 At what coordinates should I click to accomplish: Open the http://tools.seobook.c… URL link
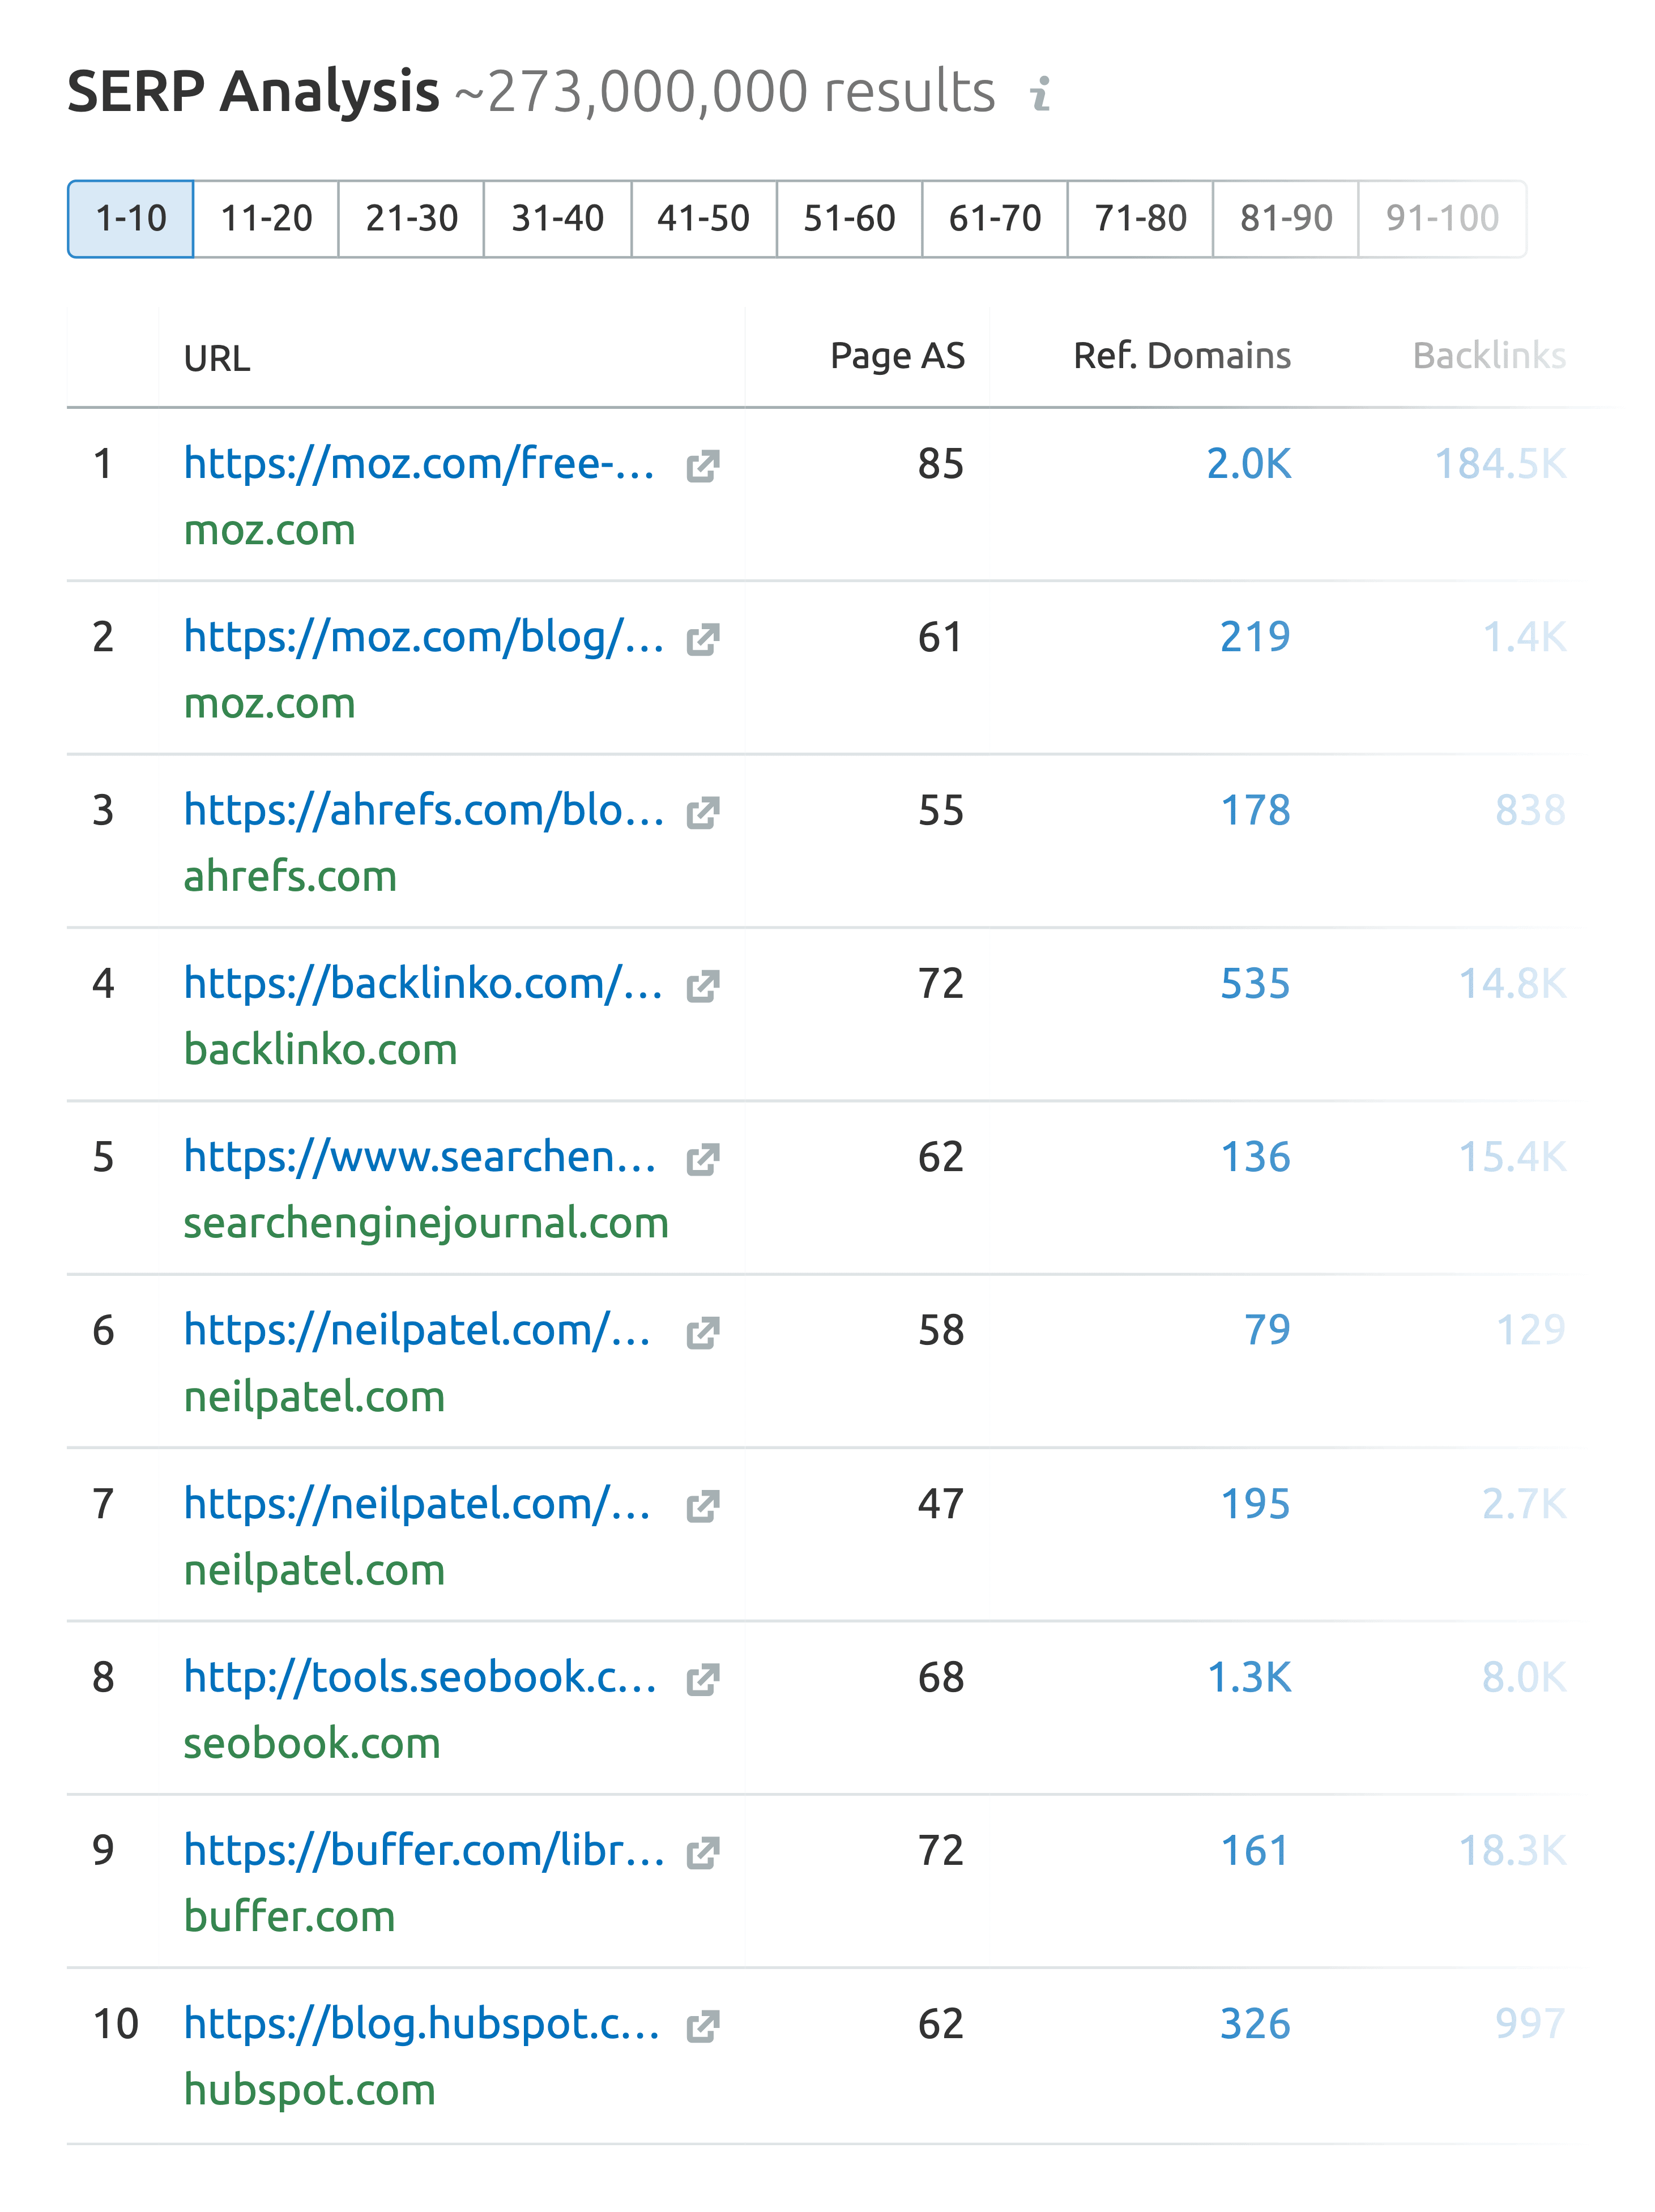pos(420,1678)
